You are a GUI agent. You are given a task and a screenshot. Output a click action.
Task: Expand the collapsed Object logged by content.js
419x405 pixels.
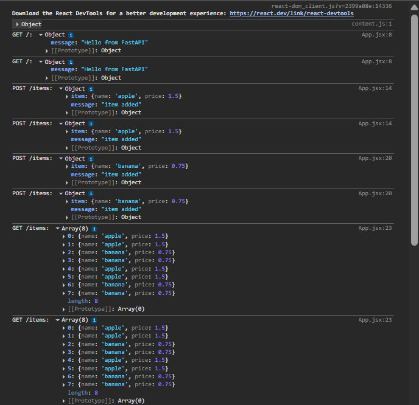coord(18,24)
